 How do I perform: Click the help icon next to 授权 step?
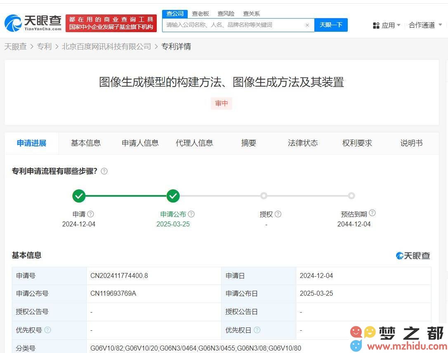coord(278,214)
